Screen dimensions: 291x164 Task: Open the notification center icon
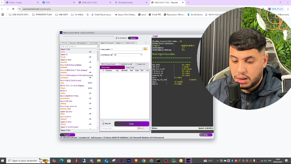click(287, 161)
